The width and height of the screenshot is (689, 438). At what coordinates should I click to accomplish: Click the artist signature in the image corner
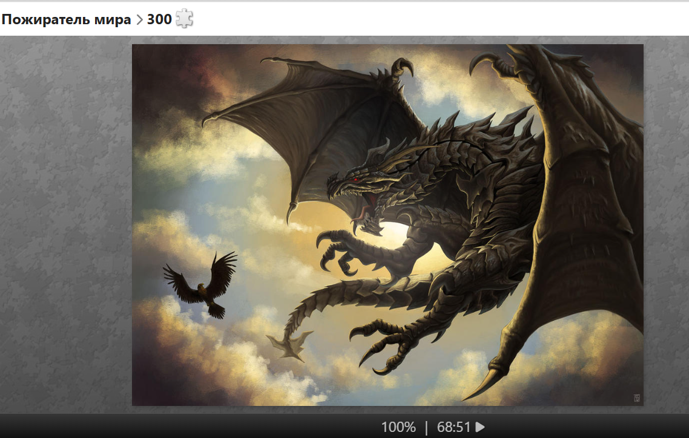point(636,397)
